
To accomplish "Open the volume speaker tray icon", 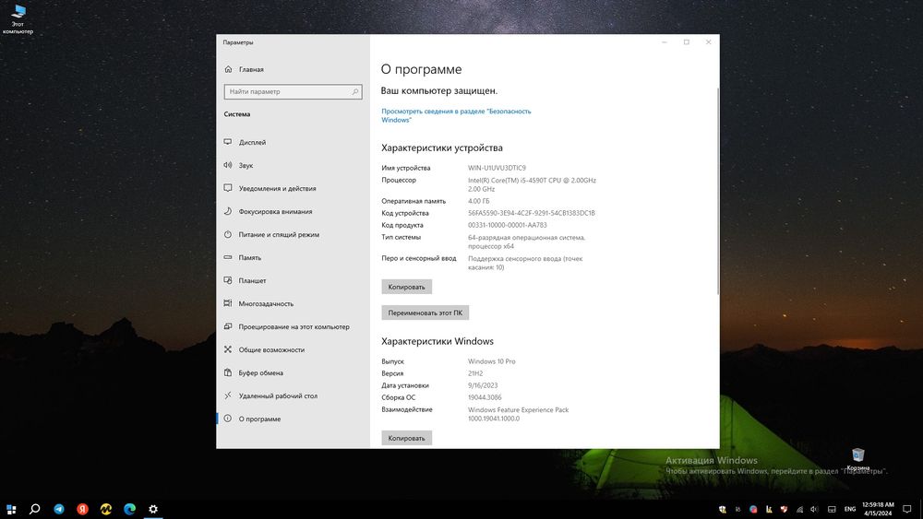I will click(x=815, y=509).
